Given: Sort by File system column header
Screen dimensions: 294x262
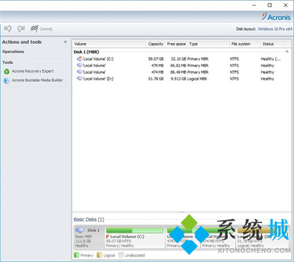Looking at the screenshot, I should click(x=245, y=44).
